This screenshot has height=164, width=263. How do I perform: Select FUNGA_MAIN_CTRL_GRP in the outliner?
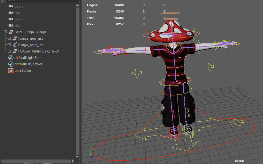click(38, 51)
